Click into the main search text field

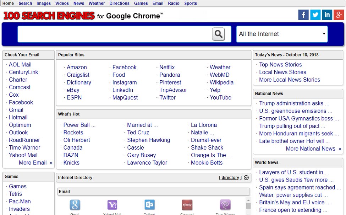tap(115, 34)
